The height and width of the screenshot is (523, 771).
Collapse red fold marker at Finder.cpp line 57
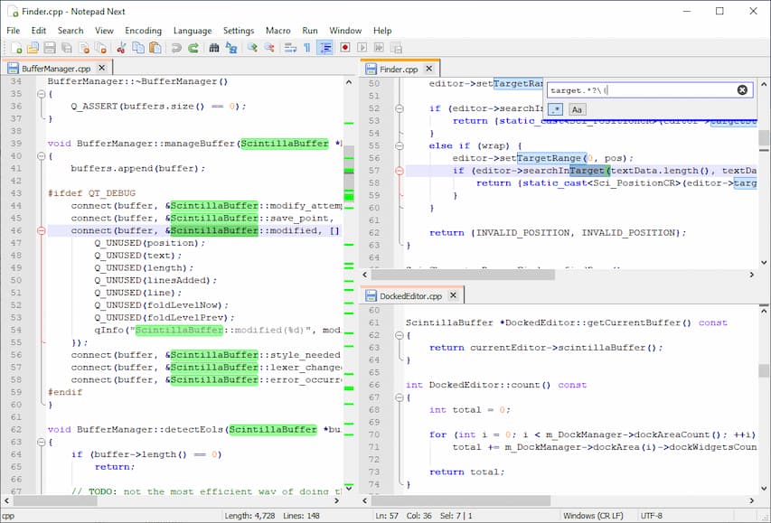[x=400, y=171]
